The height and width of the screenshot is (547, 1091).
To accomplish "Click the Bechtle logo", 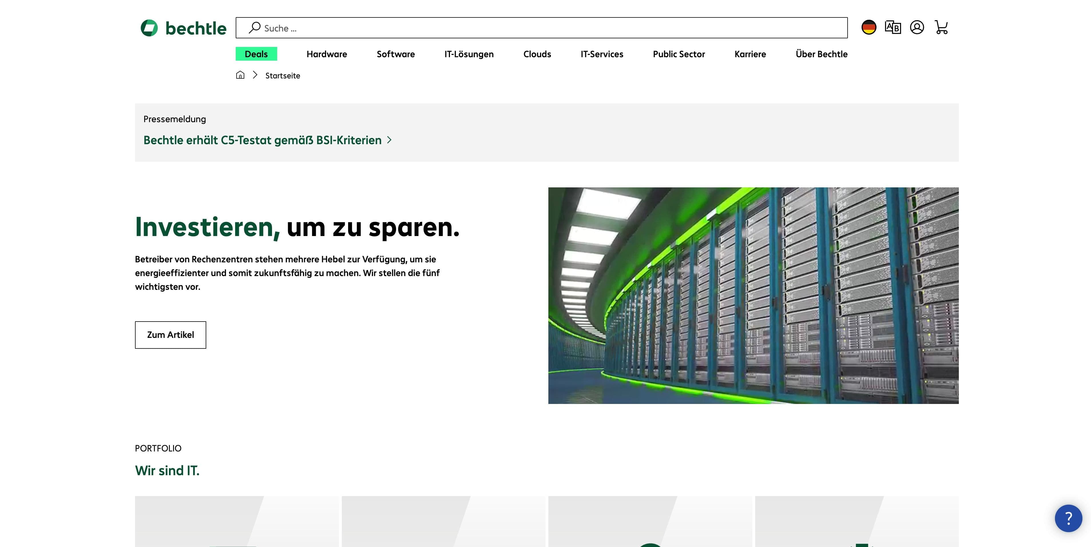I will pyautogui.click(x=183, y=28).
